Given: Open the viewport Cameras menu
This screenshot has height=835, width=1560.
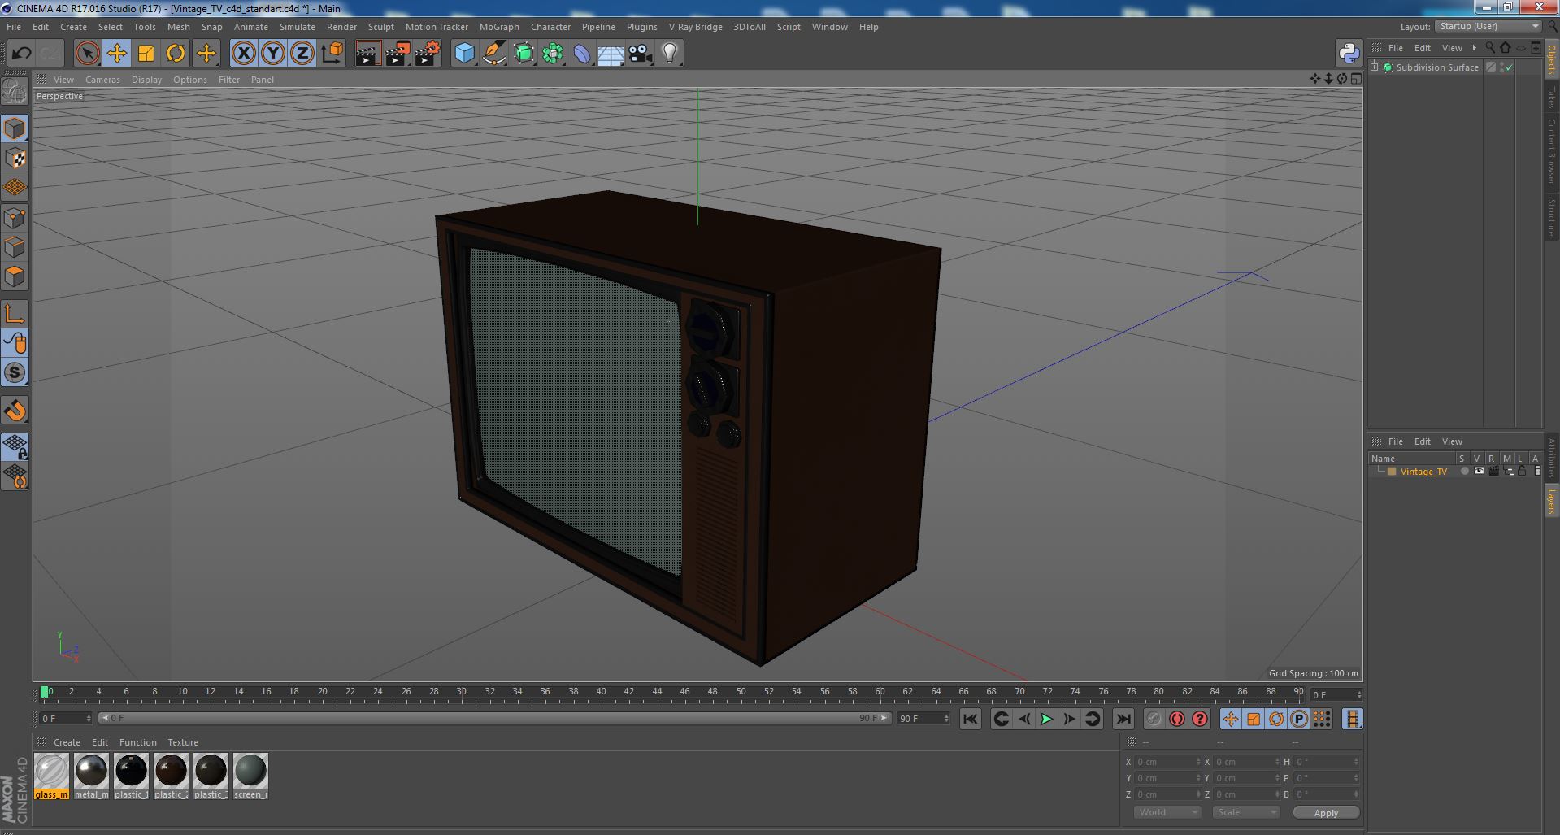Looking at the screenshot, I should (x=102, y=80).
